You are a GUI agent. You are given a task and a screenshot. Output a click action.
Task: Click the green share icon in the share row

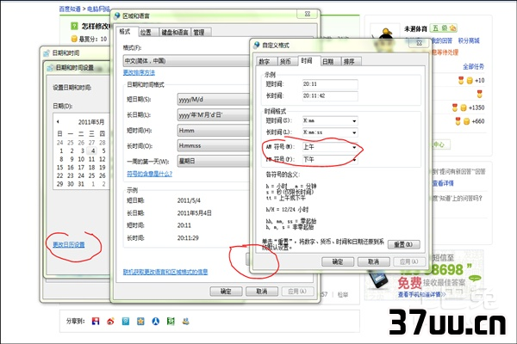[x=171, y=321]
